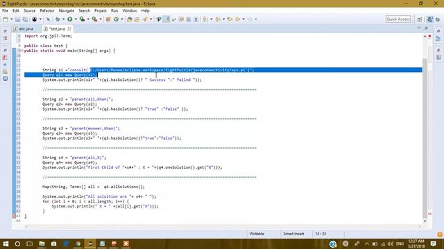Open the Window menu
Image resolution: width=444 pixels, height=249 pixels.
click(x=130, y=11)
